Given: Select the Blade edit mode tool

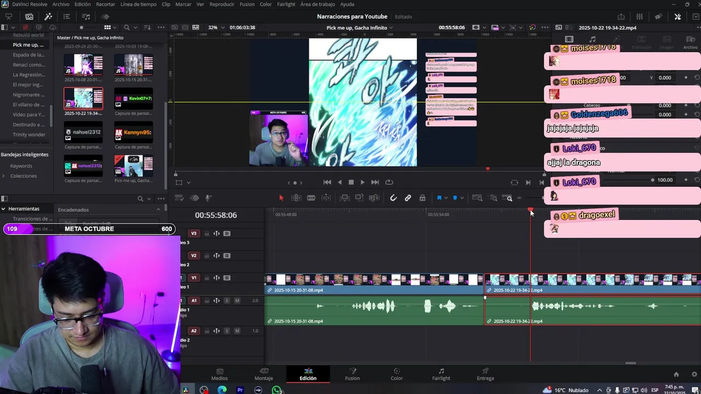Looking at the screenshot, I should (x=311, y=198).
